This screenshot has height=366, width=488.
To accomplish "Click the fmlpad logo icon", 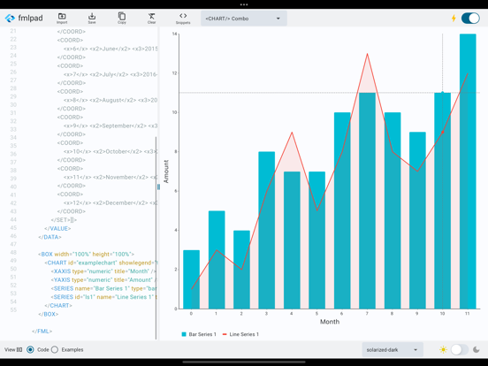I will click(x=10, y=19).
